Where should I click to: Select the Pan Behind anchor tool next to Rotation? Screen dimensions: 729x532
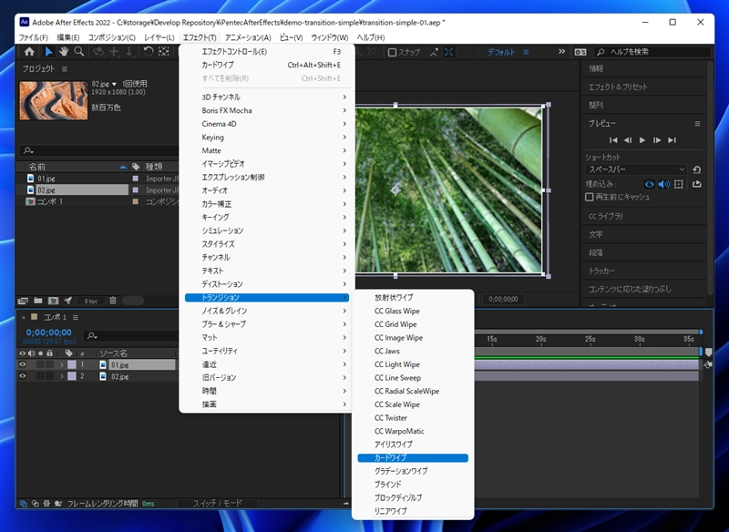[164, 52]
